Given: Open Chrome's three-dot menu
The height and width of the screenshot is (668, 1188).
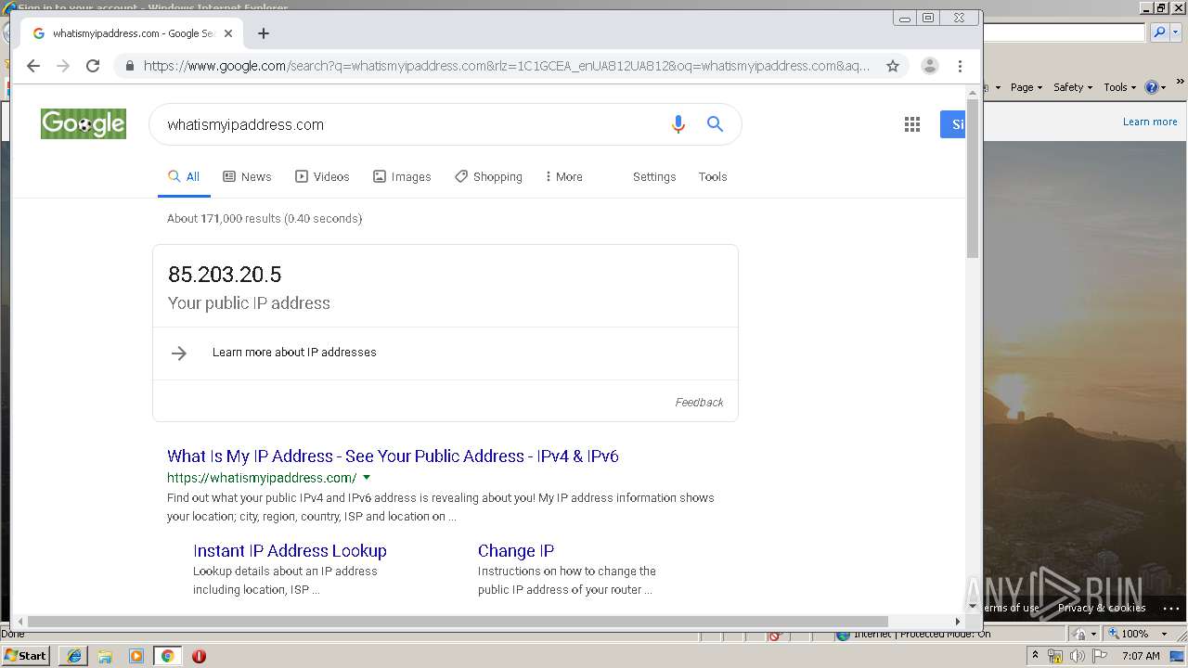Looking at the screenshot, I should tap(960, 66).
